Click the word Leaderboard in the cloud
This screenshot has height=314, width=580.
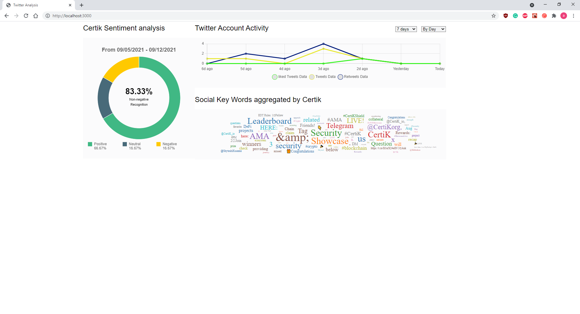click(269, 121)
